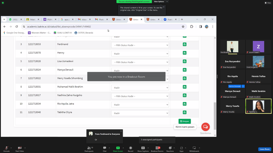
Task: Switch to the Photo Gmail tab
Action: click(x=101, y=20)
